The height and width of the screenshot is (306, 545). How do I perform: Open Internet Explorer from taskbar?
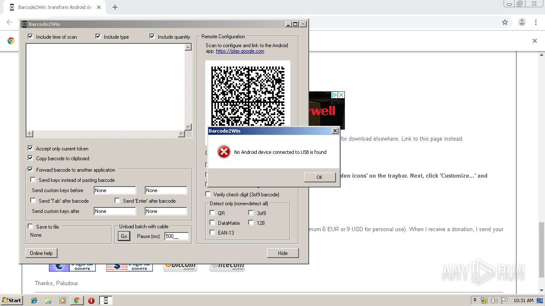pos(34,300)
